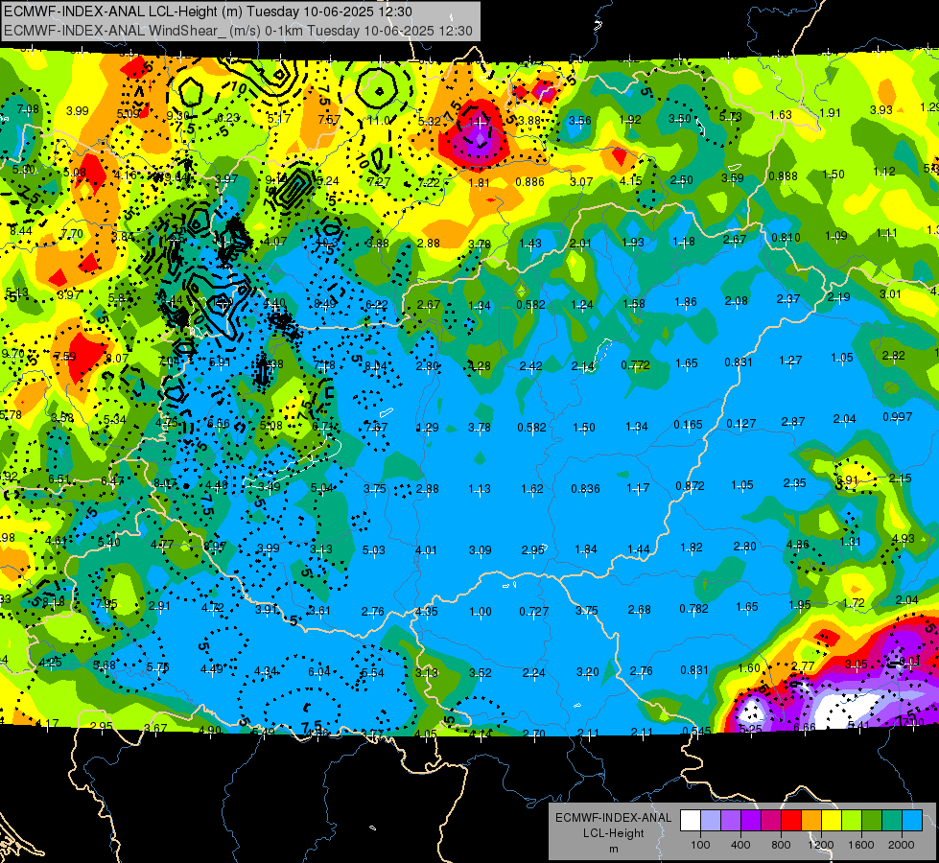The height and width of the screenshot is (863, 939).
Task: Click the wind shear value 0.772
Action: click(x=635, y=364)
